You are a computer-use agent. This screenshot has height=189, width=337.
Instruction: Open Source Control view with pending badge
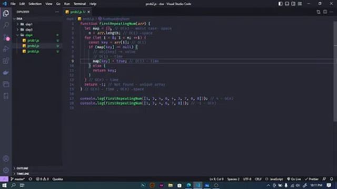click(x=6, y=37)
